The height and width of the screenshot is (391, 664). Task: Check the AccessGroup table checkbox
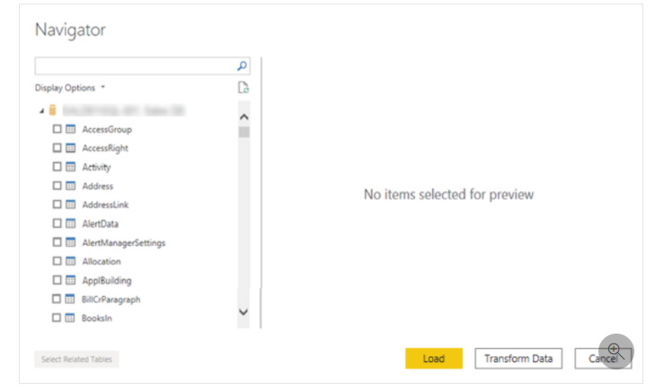57,128
